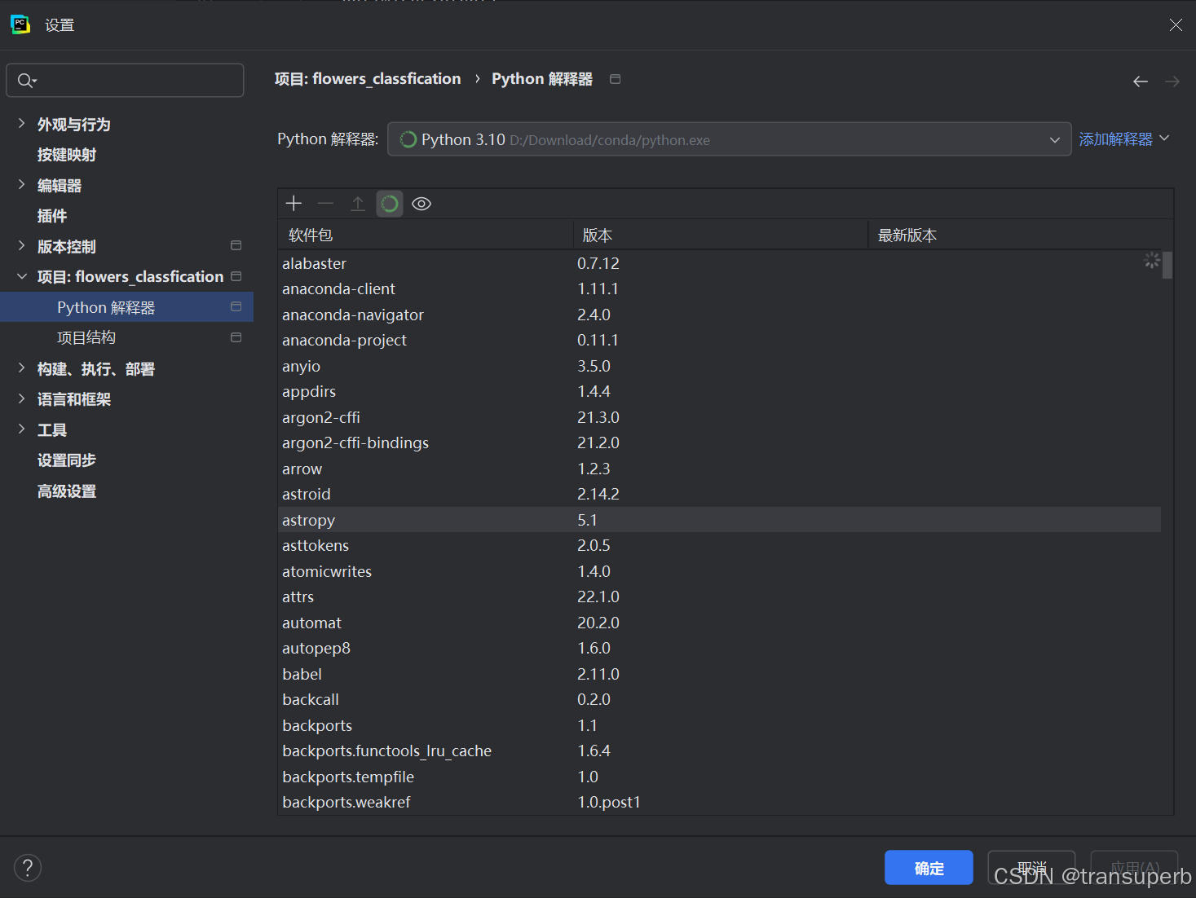Image resolution: width=1196 pixels, height=898 pixels.
Task: Select the backports.tempfile package row
Action: click(x=719, y=777)
